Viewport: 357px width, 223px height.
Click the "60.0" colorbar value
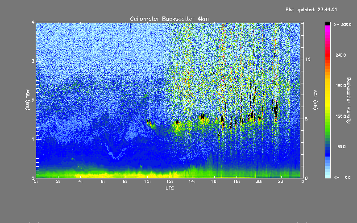pyautogui.click(x=341, y=147)
